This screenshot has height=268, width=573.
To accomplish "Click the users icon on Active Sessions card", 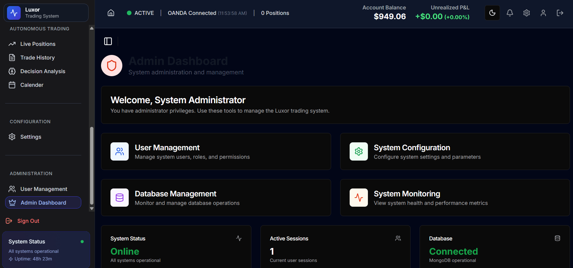I will coord(398,238).
